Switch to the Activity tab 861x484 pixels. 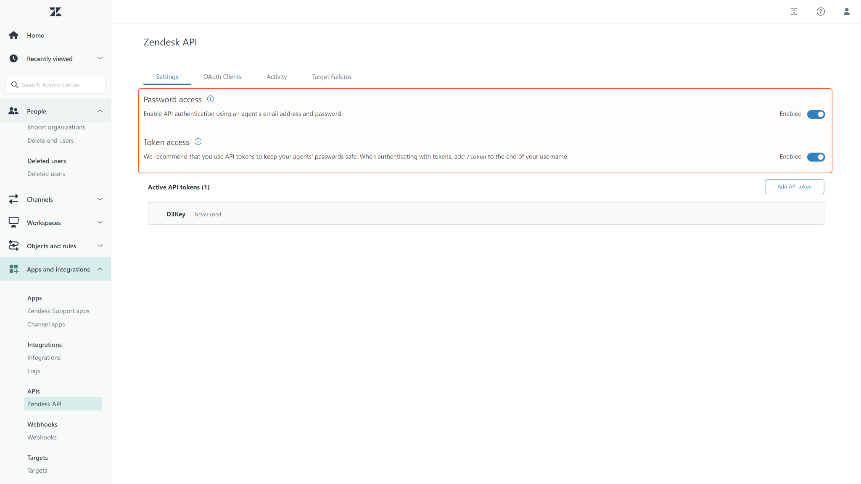pos(277,77)
